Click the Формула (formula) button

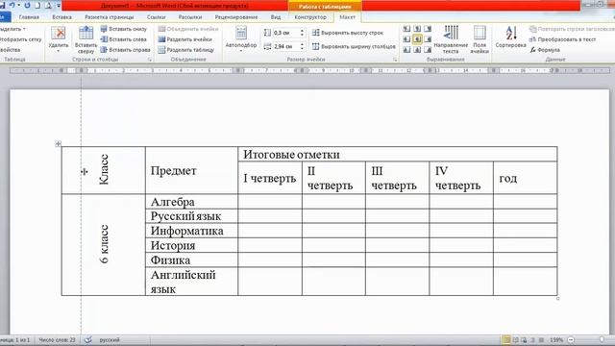[545, 50]
